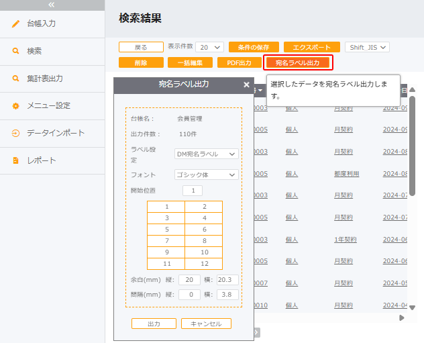Close the 宛名ラベル出力 dialog with X

tap(246, 85)
